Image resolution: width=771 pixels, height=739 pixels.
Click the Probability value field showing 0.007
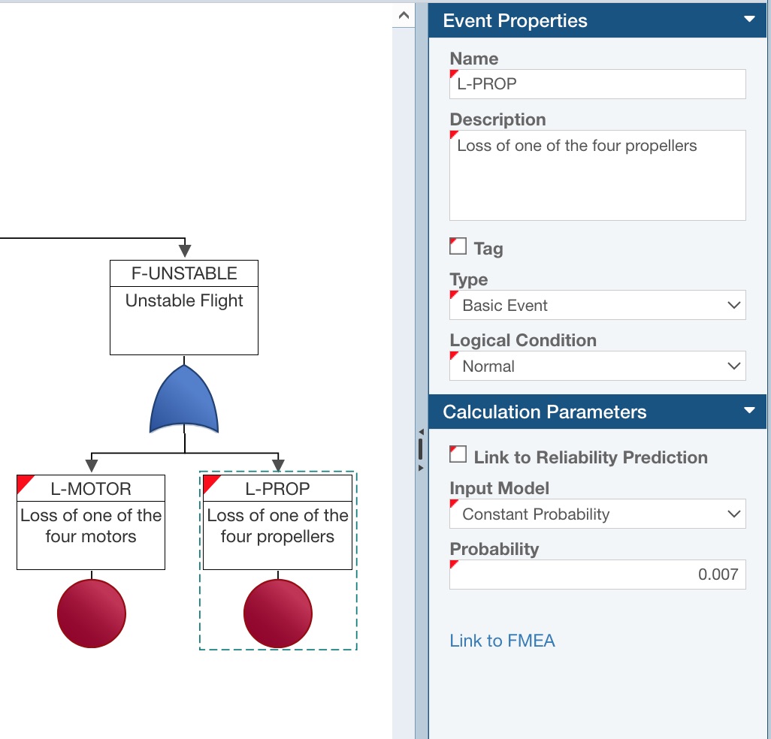[597, 574]
